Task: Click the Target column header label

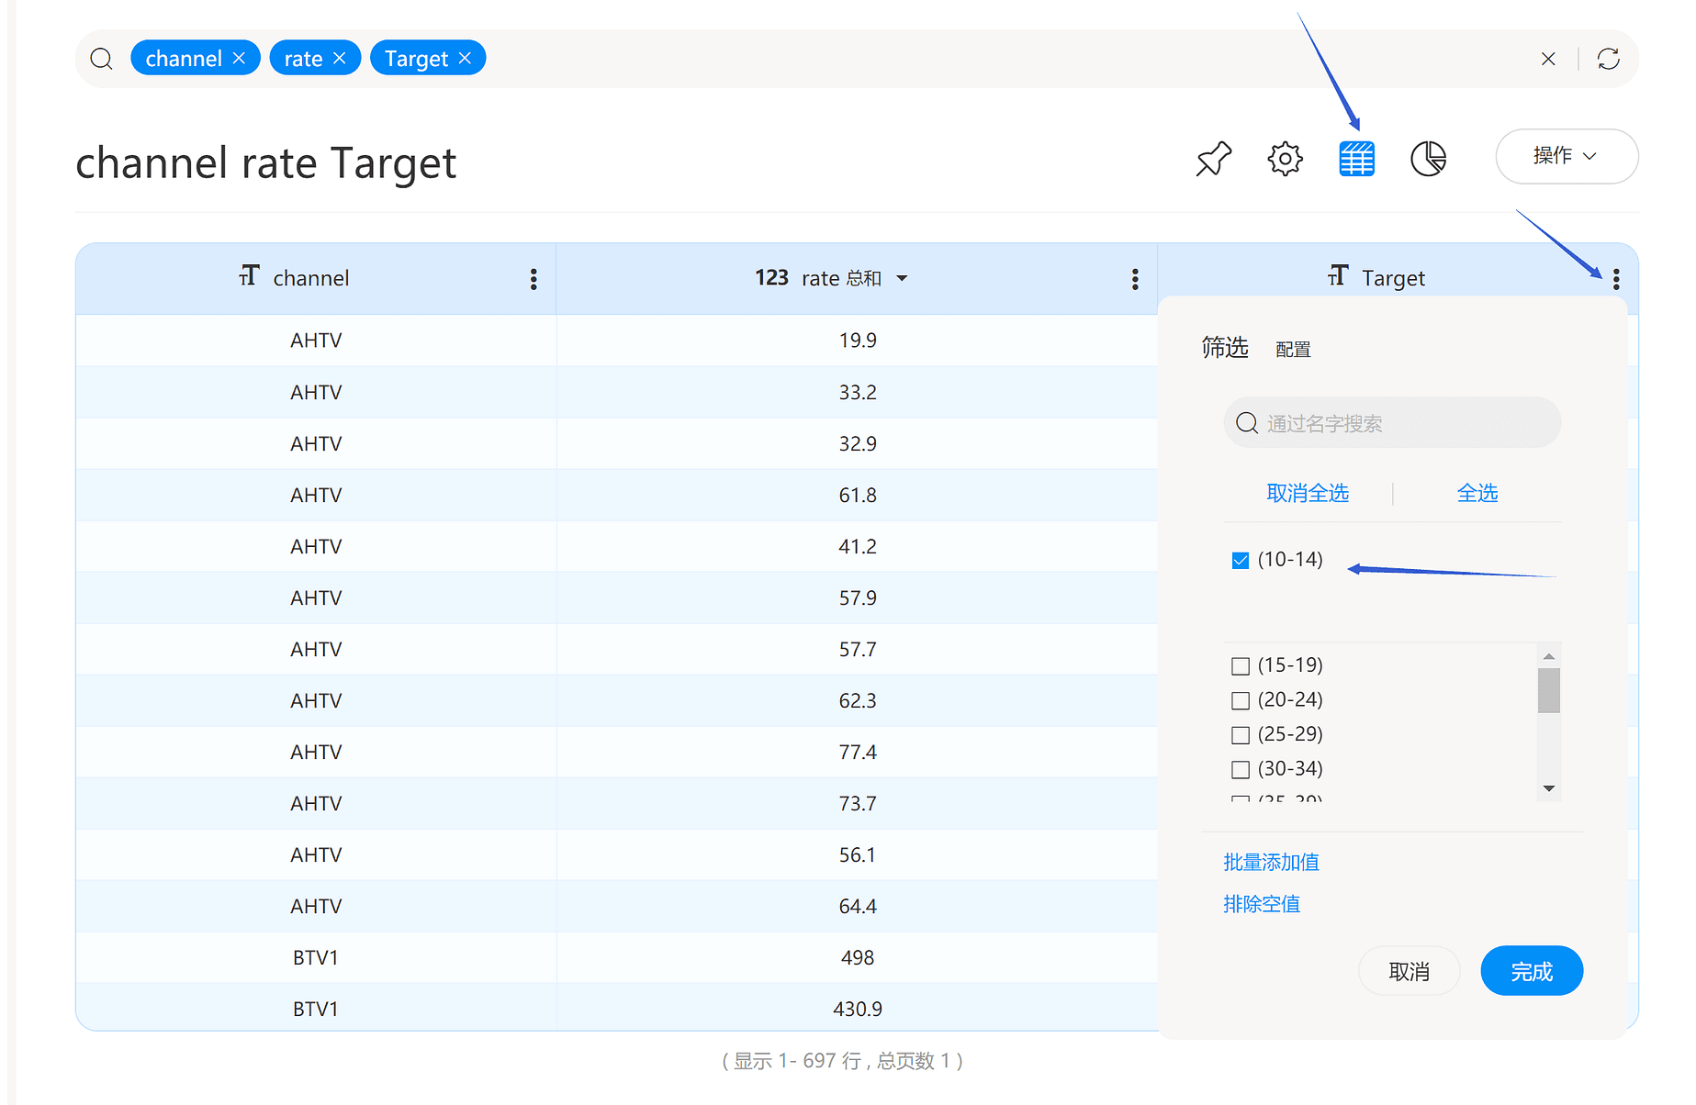Action: [x=1393, y=279]
